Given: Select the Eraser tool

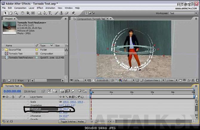Looking at the screenshot, I should click(67, 13).
